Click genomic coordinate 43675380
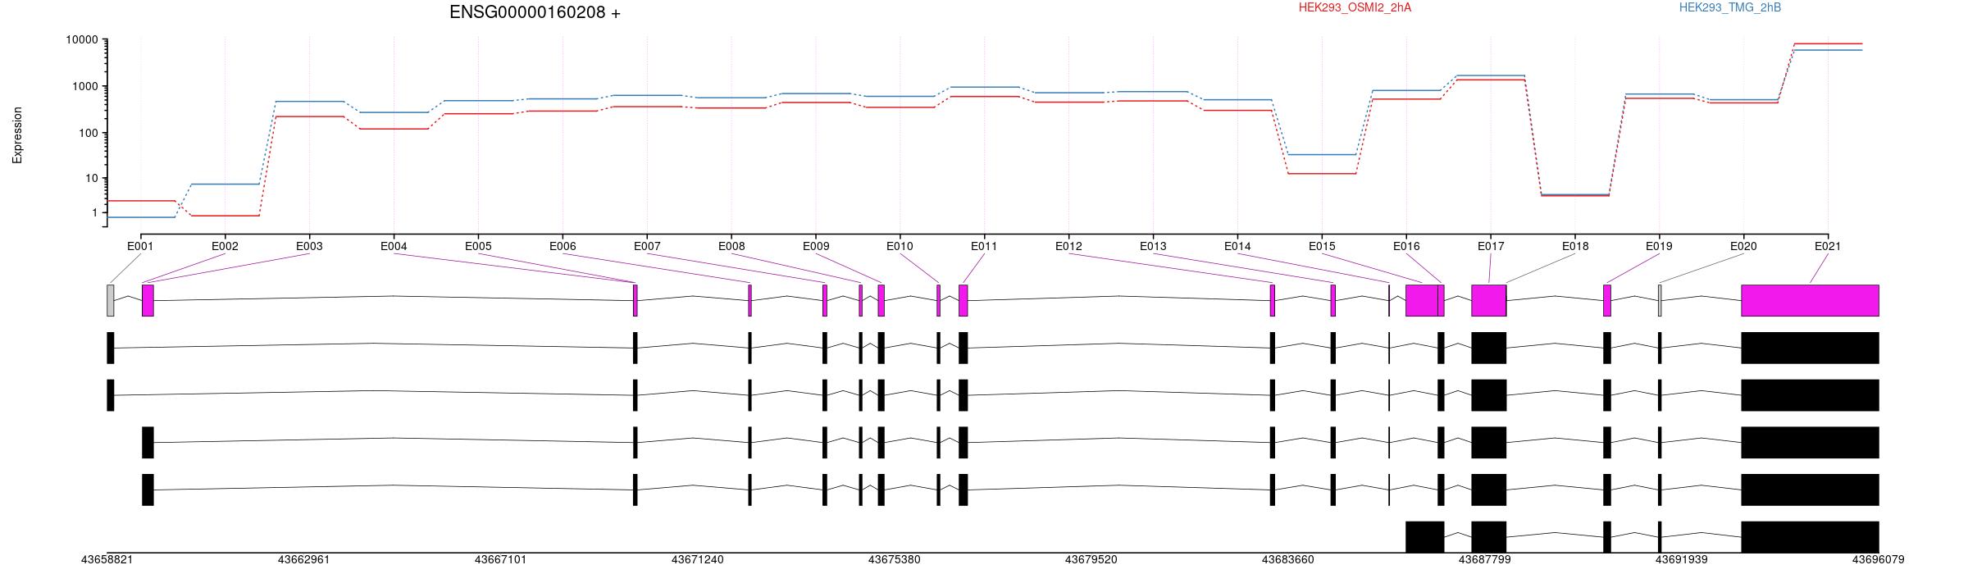This screenshot has width=1968, height=574. 894,560
